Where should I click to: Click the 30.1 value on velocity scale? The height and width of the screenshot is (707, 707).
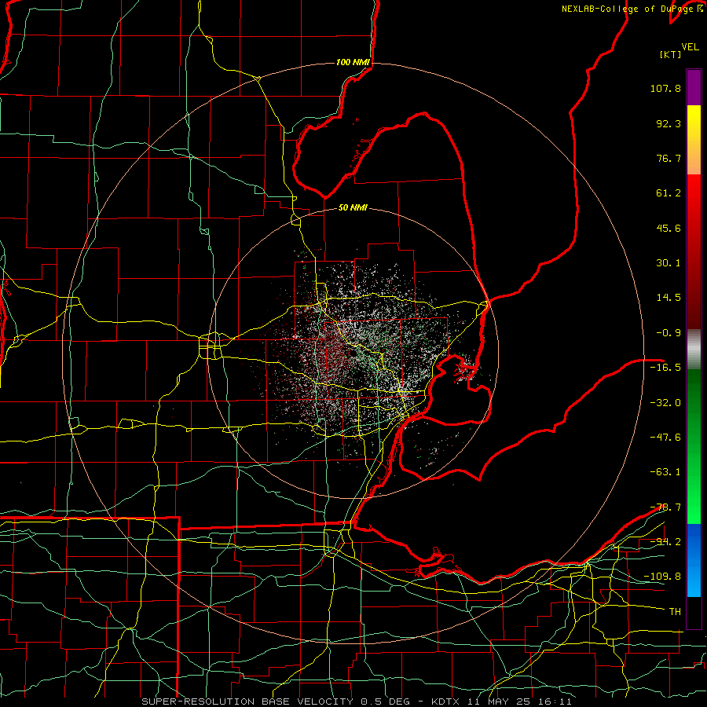click(x=669, y=263)
